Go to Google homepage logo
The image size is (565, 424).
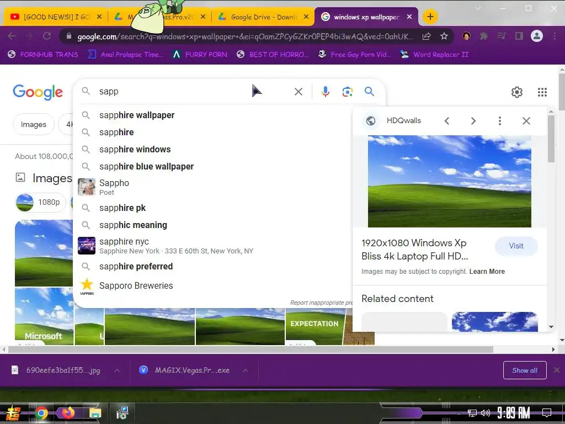[38, 92]
